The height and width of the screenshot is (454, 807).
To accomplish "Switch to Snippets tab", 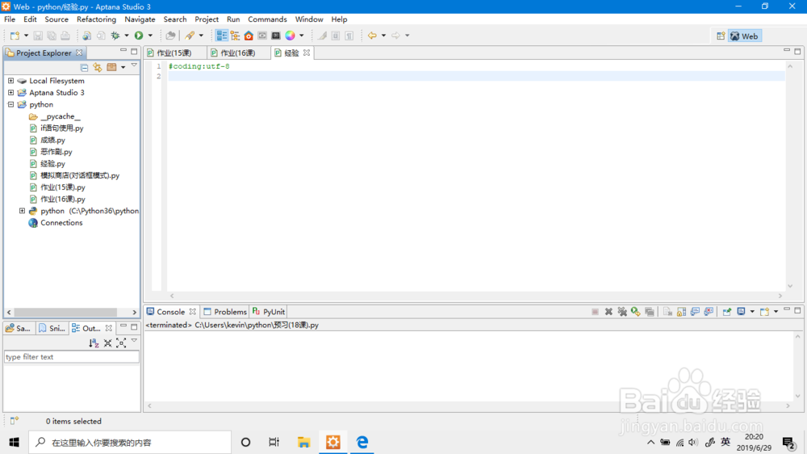I will 52,328.
